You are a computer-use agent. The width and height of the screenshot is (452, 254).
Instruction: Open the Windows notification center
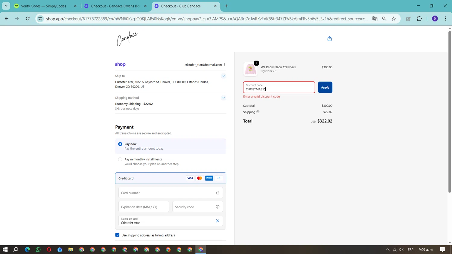pyautogui.click(x=442, y=249)
